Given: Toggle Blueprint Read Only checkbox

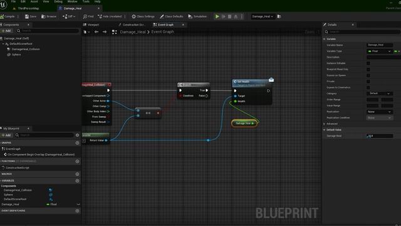Looking at the screenshot, I should 368,69.
